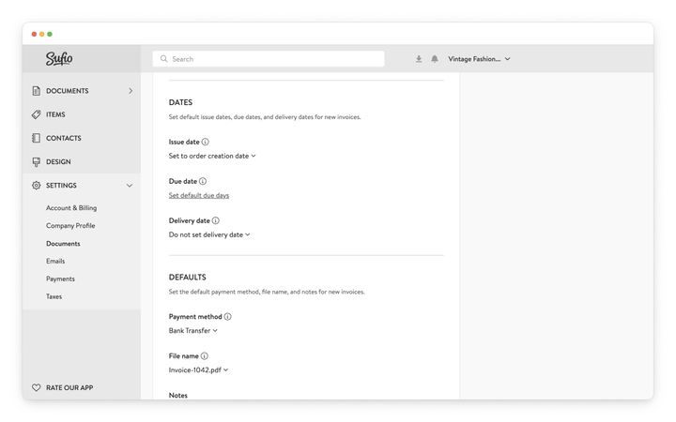
Task: Open the Invoice-1042.pdf file name dropdown
Action: point(198,369)
